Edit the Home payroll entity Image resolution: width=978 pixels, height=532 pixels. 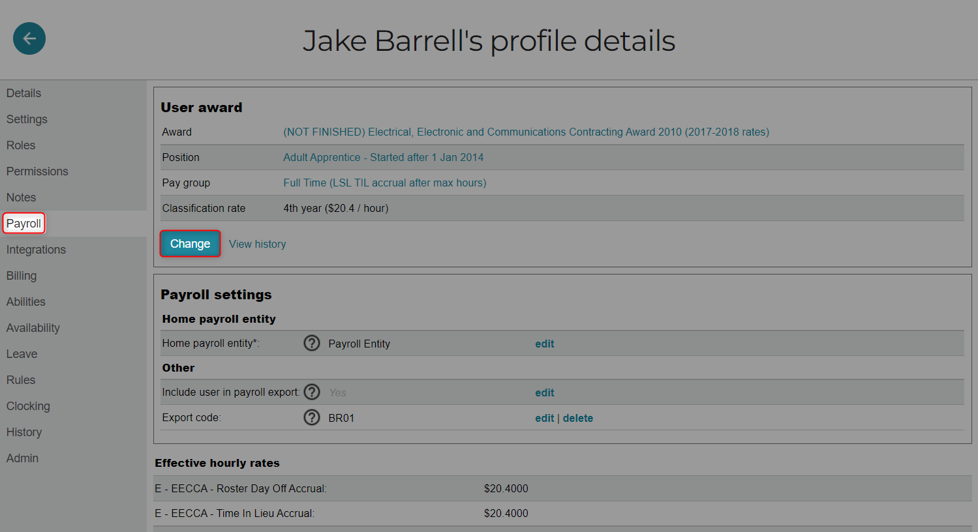544,344
